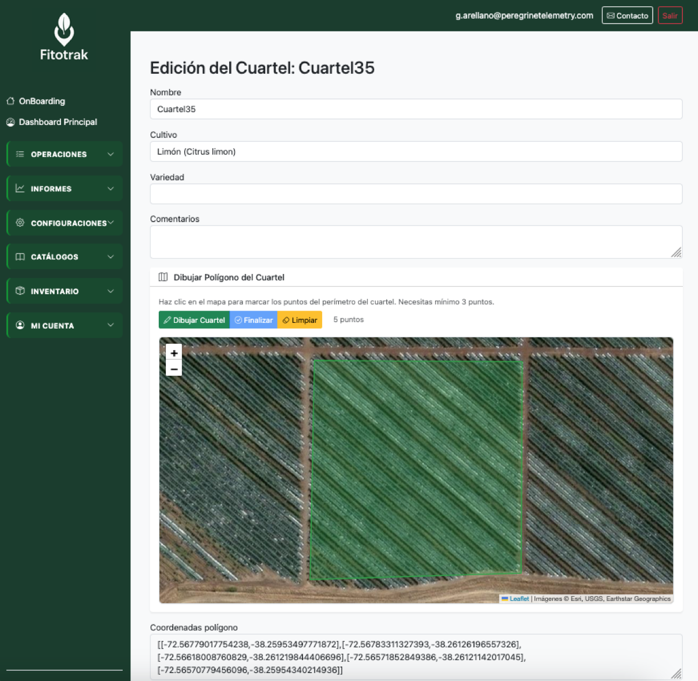Image resolution: width=698 pixels, height=681 pixels.
Task: Click the Mi Cuenta user icon
Action: tap(20, 325)
